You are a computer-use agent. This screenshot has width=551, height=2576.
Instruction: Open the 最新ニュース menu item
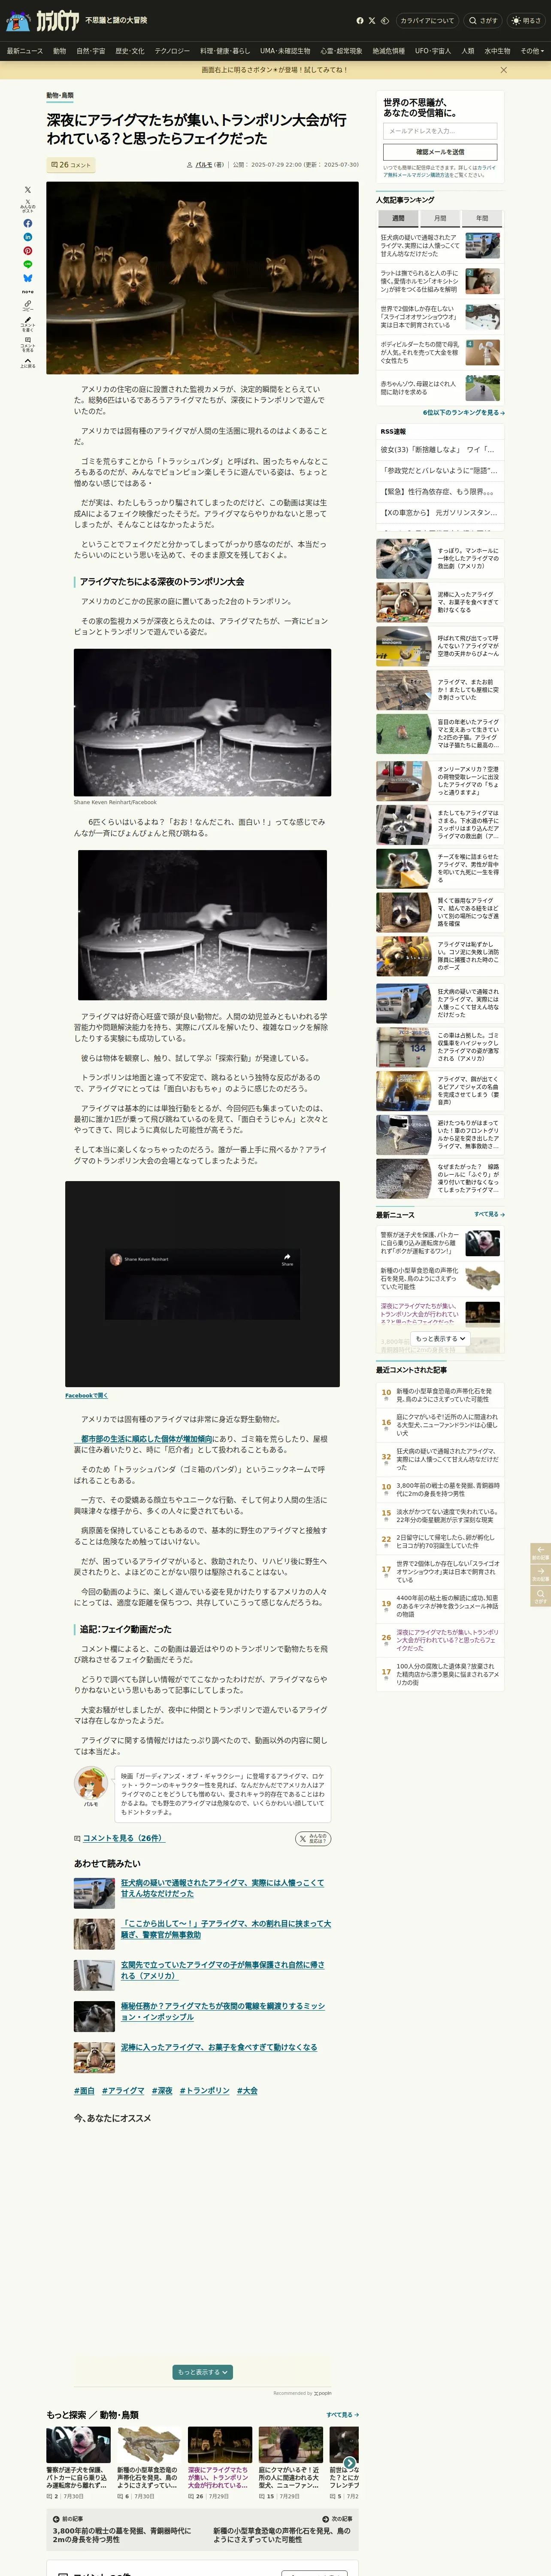pos(25,51)
